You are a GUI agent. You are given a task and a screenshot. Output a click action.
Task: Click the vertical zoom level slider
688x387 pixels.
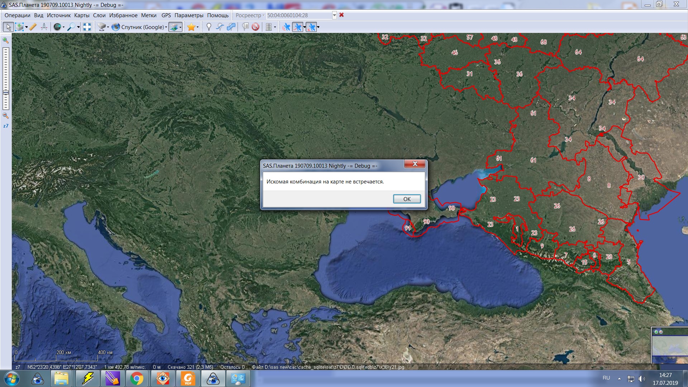click(6, 78)
